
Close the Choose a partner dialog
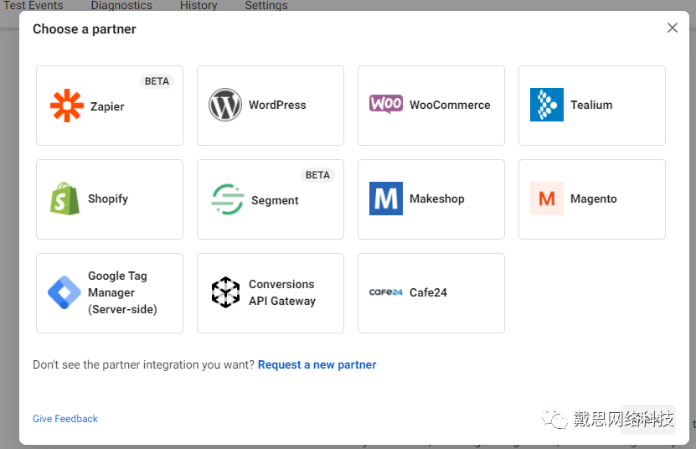coord(672,28)
